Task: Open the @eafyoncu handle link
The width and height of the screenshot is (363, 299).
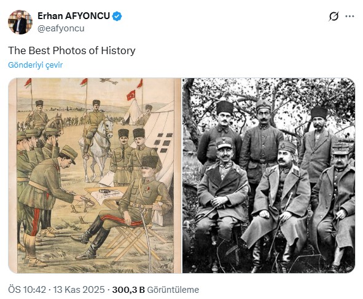Action: point(61,28)
